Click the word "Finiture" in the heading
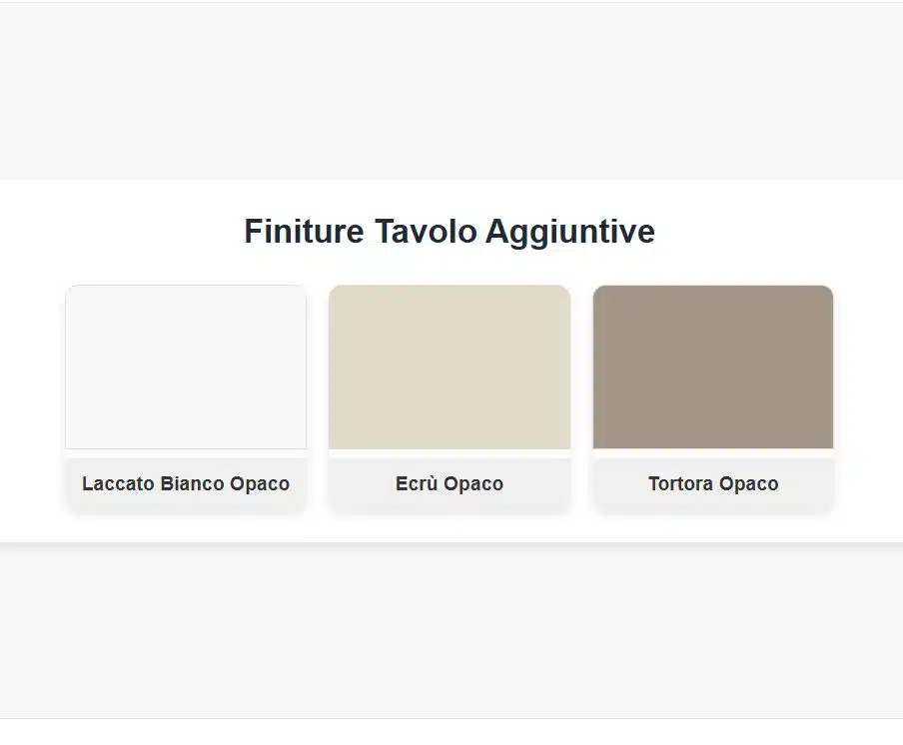The image size is (903, 745). tap(304, 232)
